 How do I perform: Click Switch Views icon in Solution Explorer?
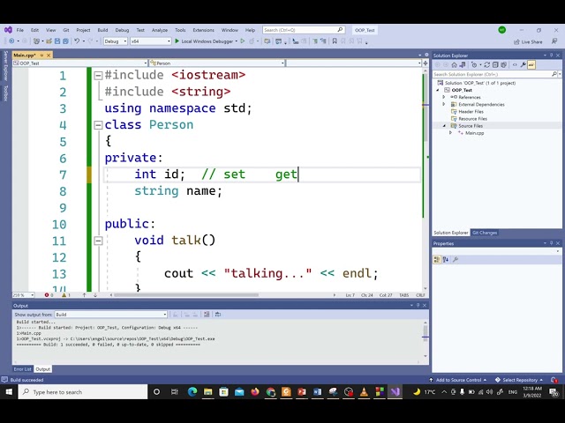click(463, 64)
